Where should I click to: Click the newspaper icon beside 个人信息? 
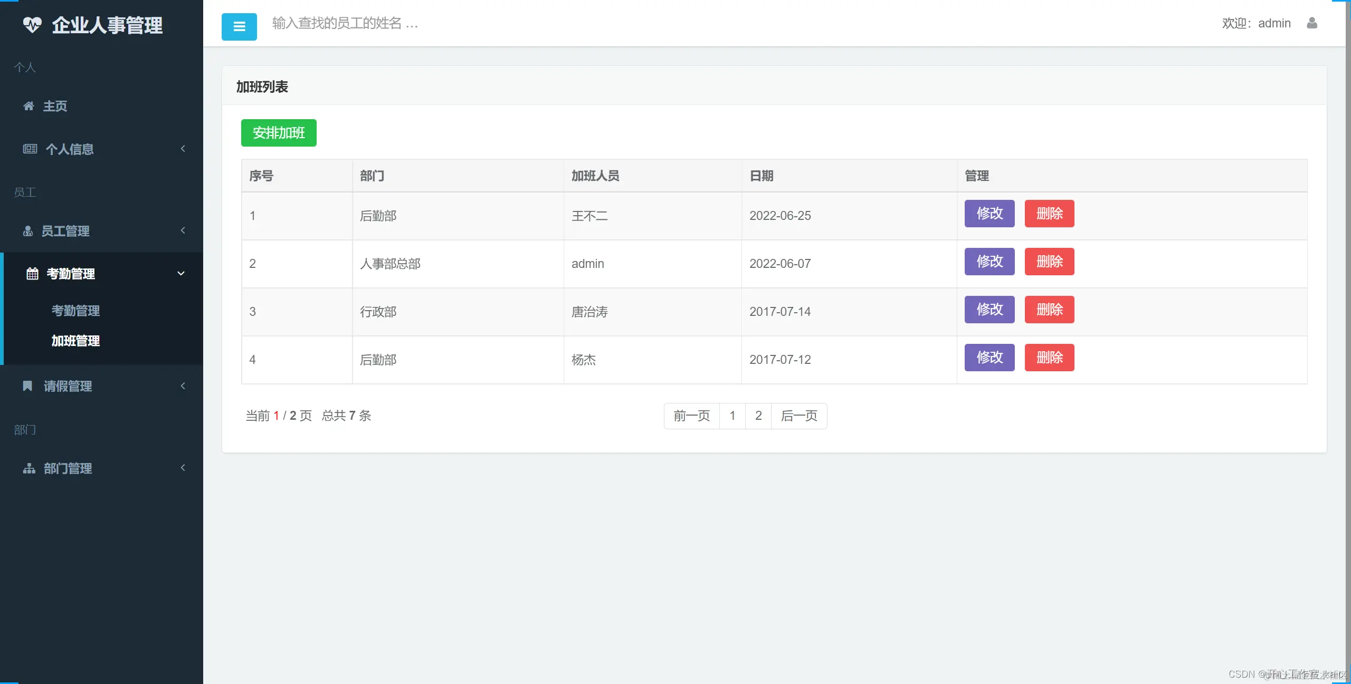(x=30, y=149)
